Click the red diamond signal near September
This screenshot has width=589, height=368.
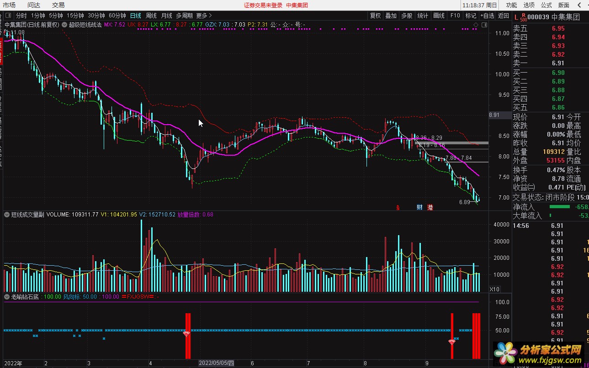452,342
